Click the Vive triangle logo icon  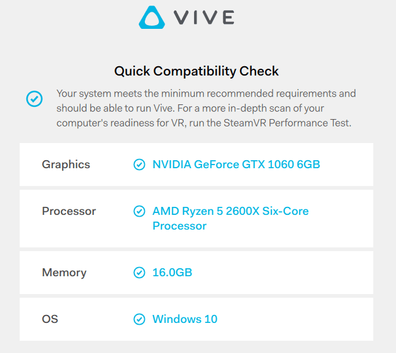coord(152,17)
